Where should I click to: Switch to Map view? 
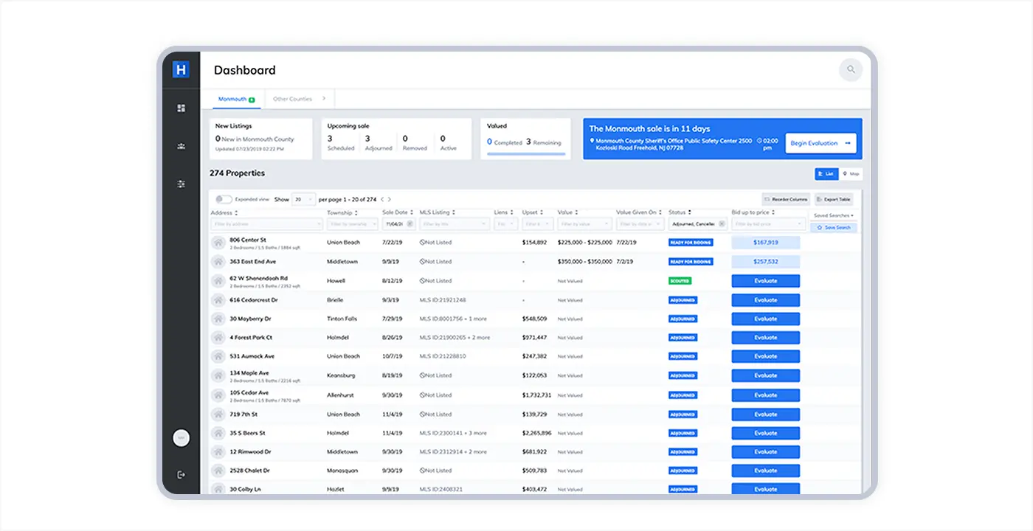pyautogui.click(x=851, y=174)
